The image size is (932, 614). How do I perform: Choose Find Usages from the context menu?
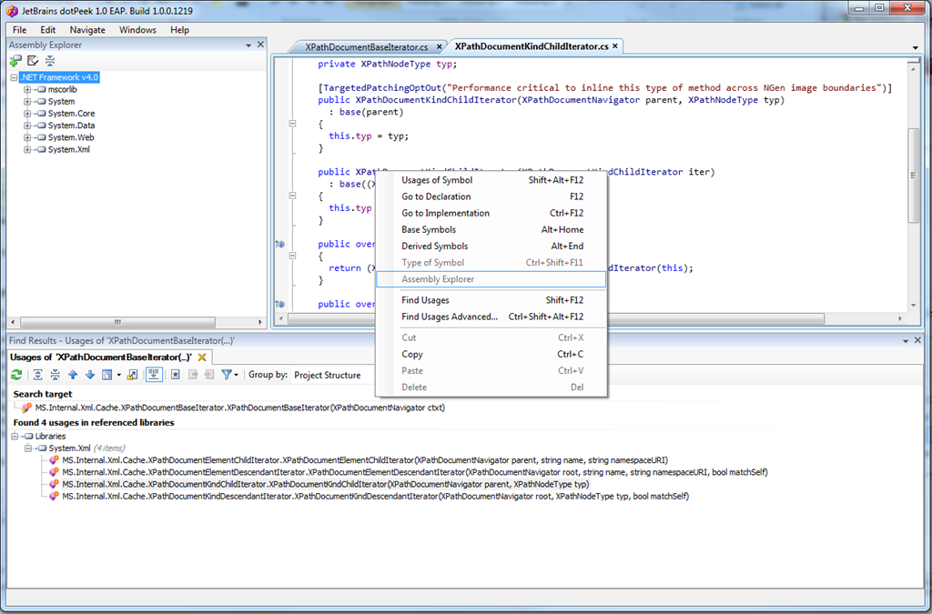[x=425, y=300]
